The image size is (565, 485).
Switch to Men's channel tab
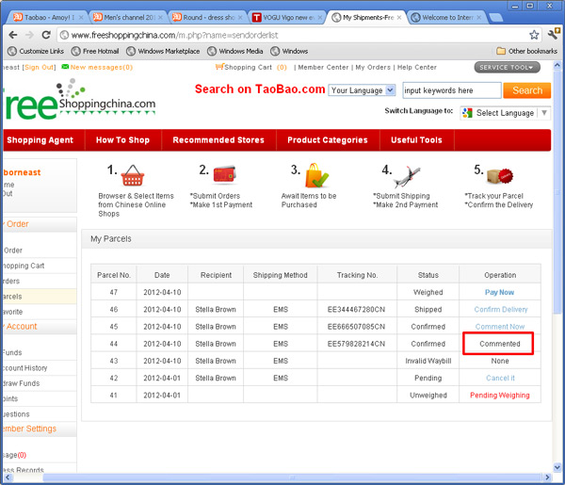point(128,17)
